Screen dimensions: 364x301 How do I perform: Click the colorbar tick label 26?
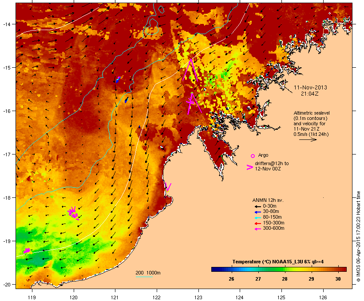231,279
